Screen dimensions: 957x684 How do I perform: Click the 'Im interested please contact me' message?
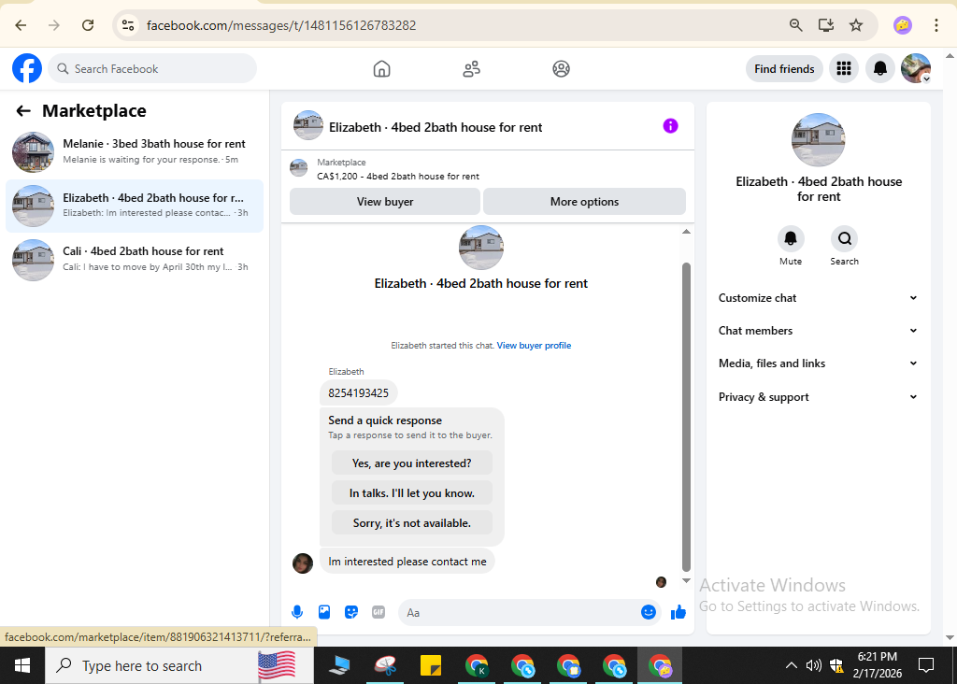[407, 562]
